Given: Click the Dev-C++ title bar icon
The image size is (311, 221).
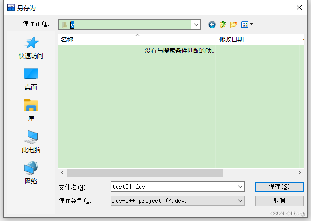Looking at the screenshot, I should tap(11, 8).
